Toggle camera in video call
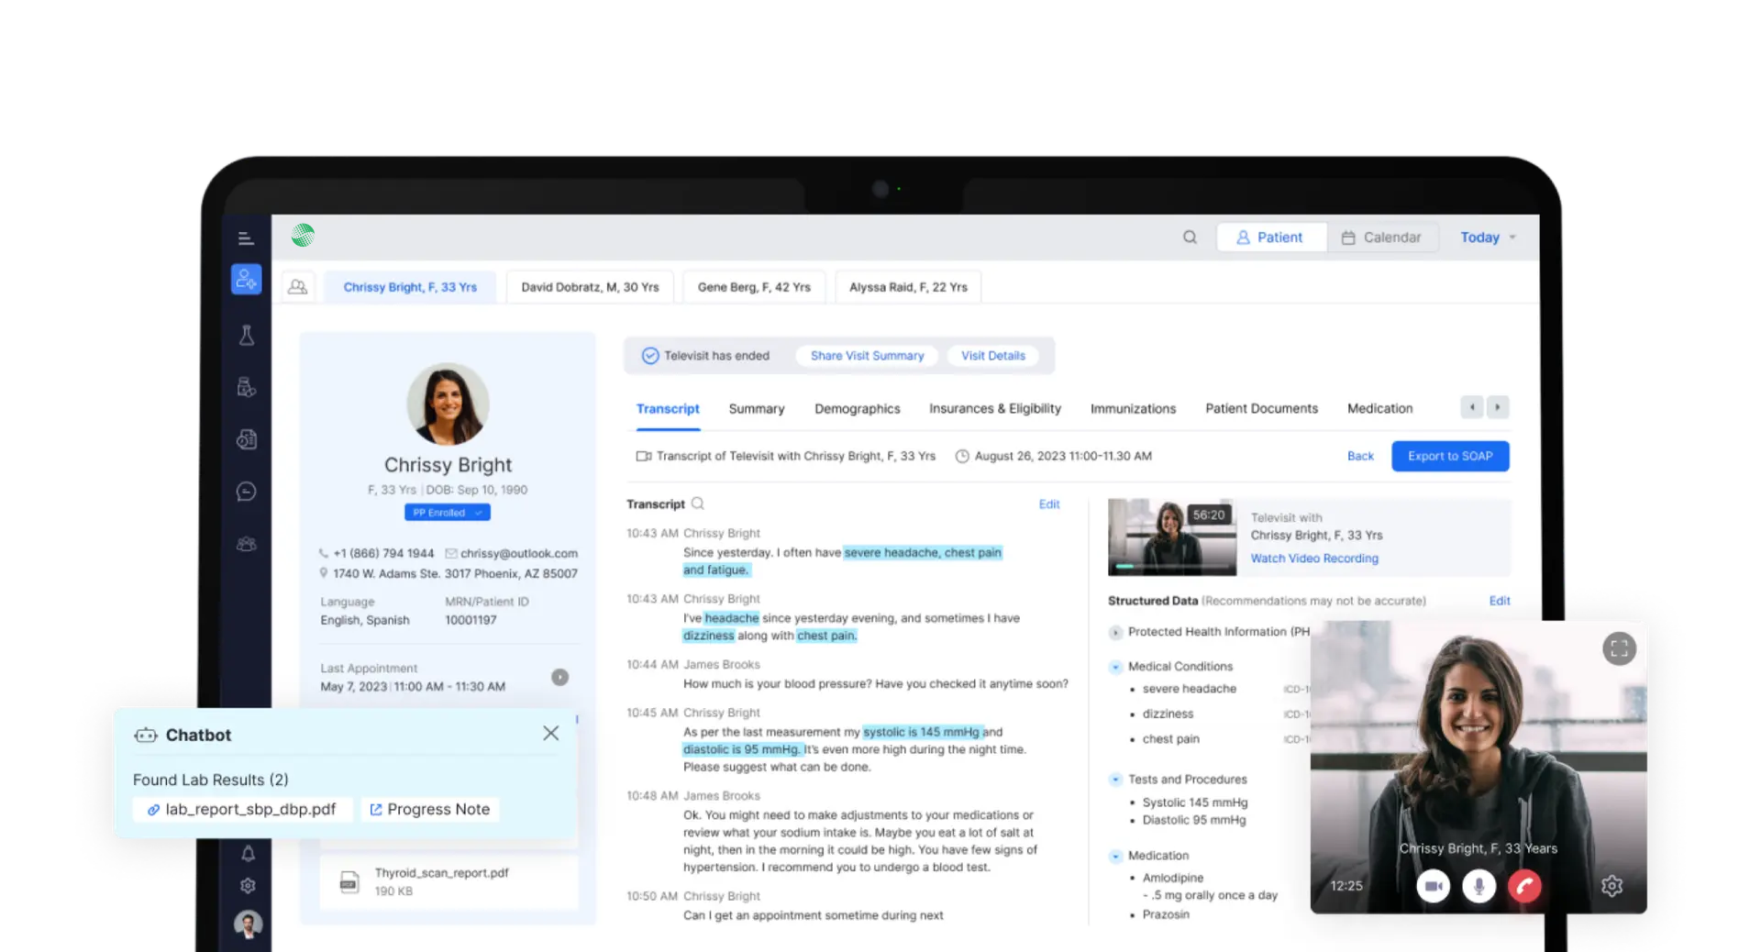This screenshot has height=952, width=1761. click(1434, 886)
